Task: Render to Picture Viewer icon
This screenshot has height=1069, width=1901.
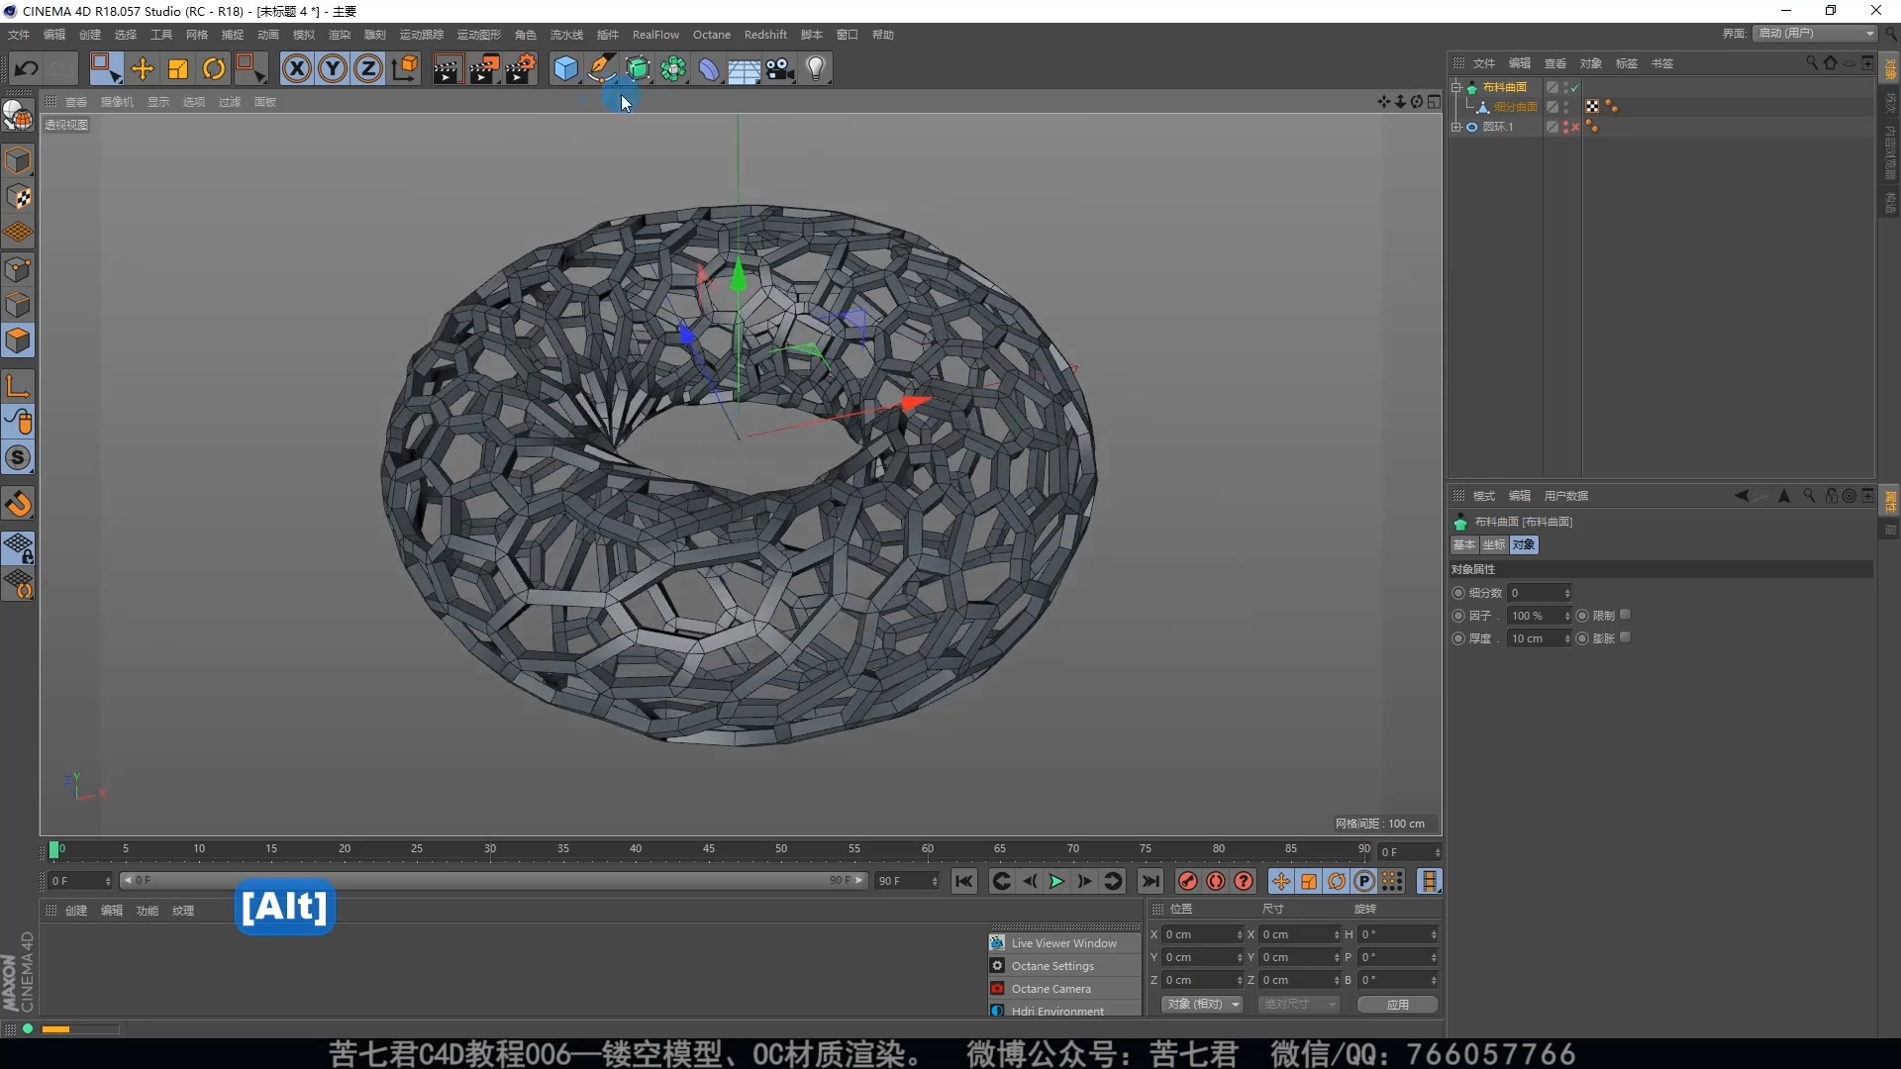Action: click(x=484, y=68)
